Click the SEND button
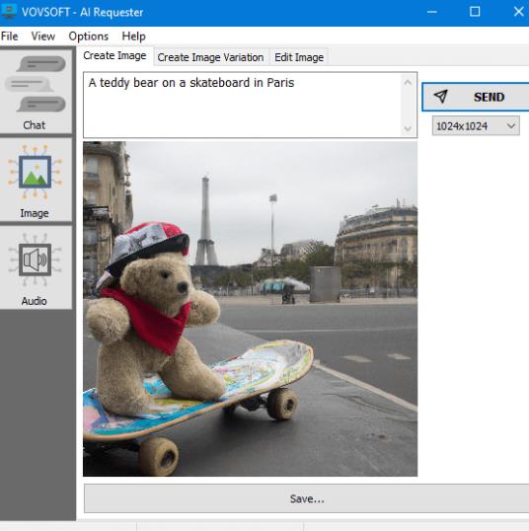This screenshot has width=529, height=531. [x=476, y=97]
